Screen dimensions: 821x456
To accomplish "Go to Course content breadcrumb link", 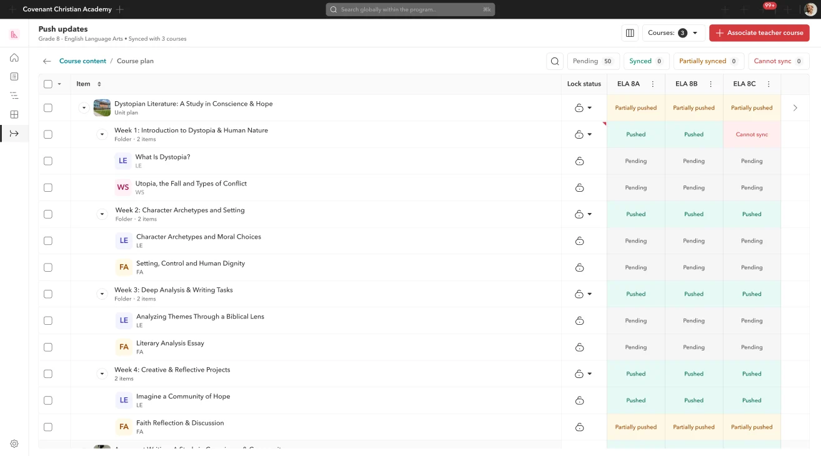I will (82, 61).
